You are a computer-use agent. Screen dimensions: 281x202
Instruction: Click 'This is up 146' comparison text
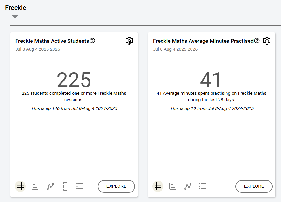74,108
